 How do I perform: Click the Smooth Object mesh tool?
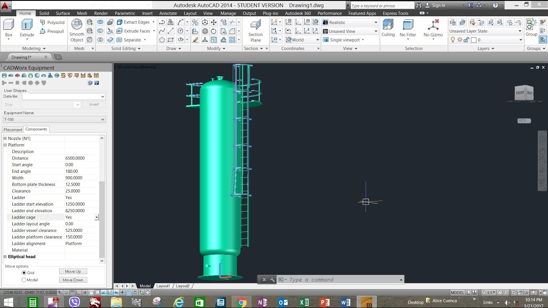click(x=77, y=30)
